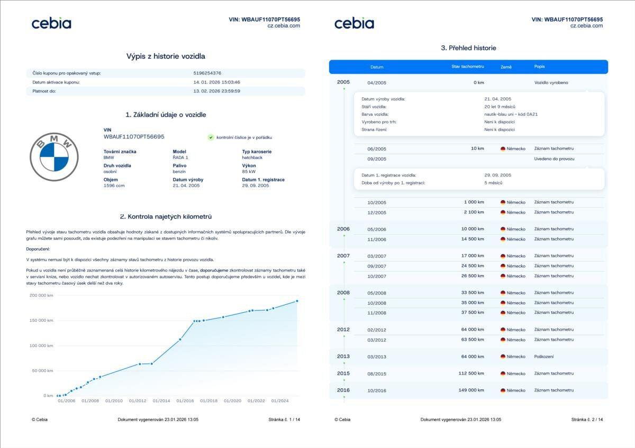This screenshot has height=448, width=635.
Task: Click the German flag in the 06/2005 row
Action: click(x=503, y=149)
